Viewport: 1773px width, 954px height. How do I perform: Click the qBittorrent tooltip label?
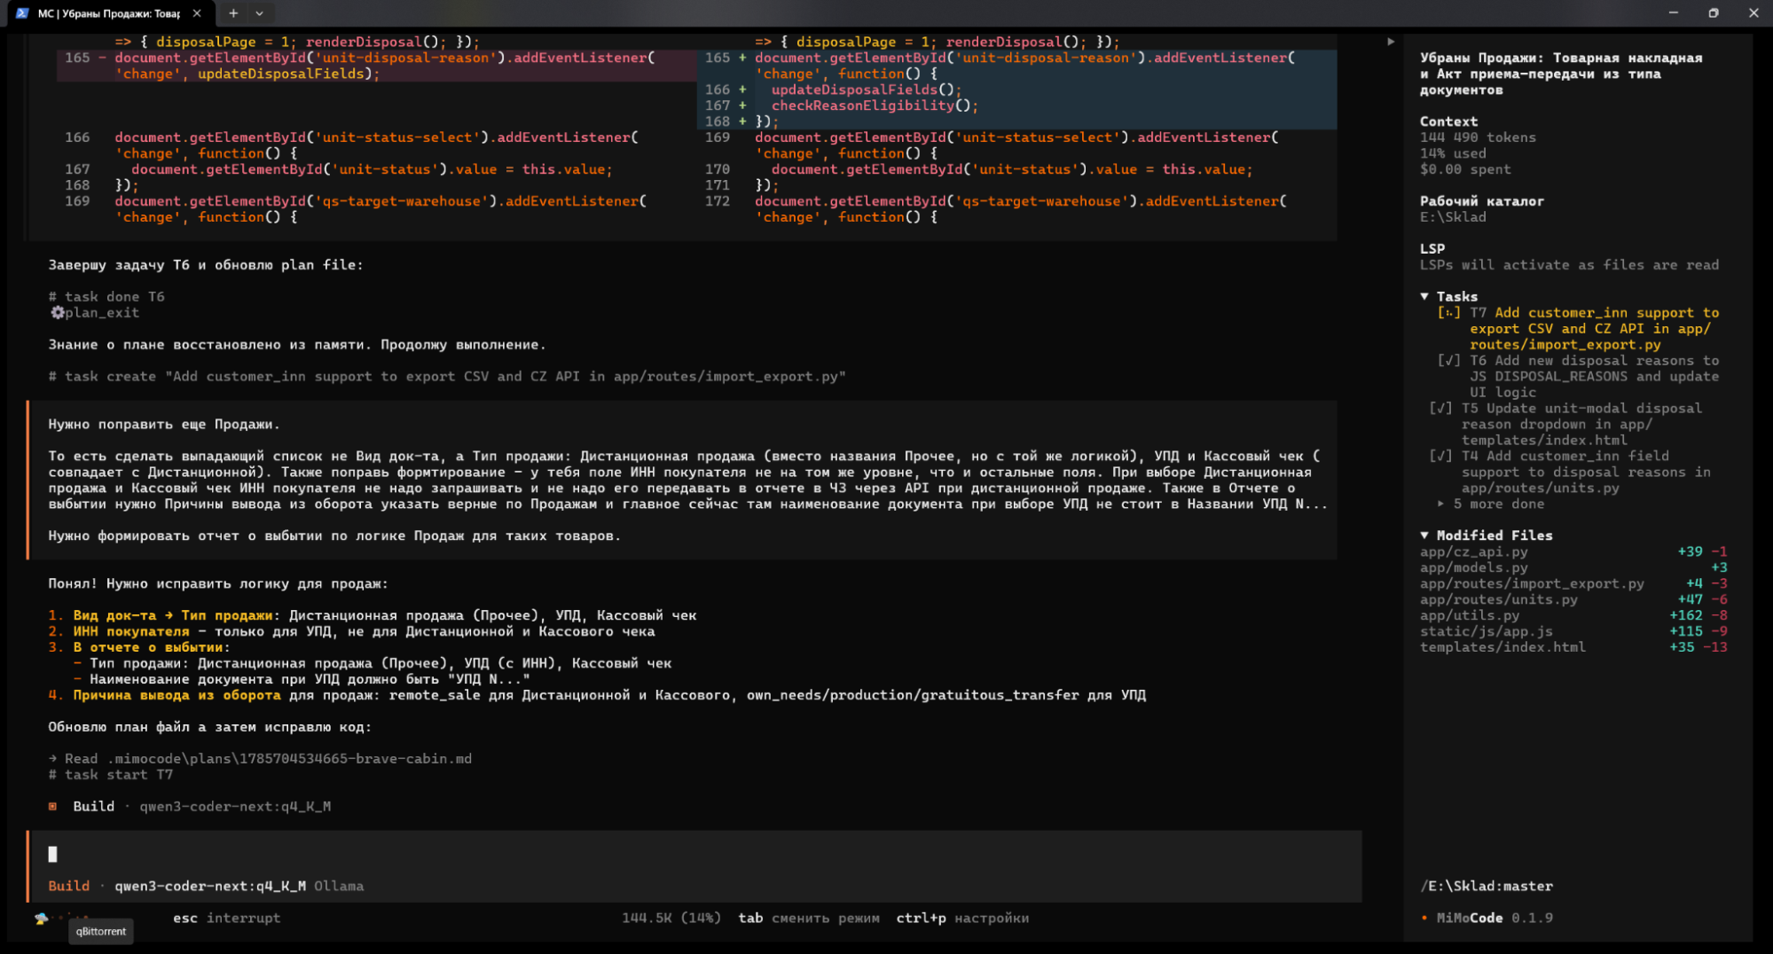[101, 931]
